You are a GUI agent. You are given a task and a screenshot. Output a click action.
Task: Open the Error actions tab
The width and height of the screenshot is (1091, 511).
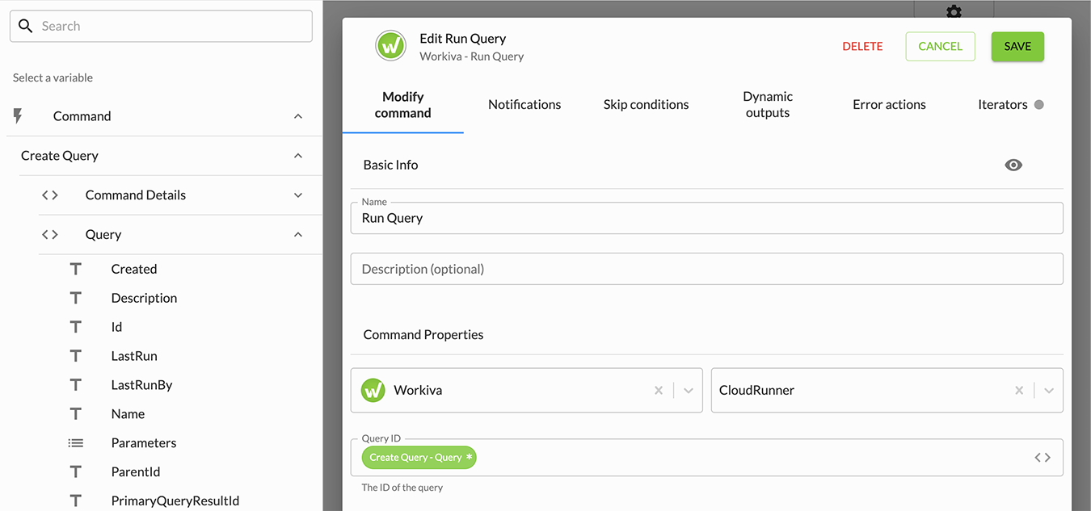pyautogui.click(x=889, y=105)
